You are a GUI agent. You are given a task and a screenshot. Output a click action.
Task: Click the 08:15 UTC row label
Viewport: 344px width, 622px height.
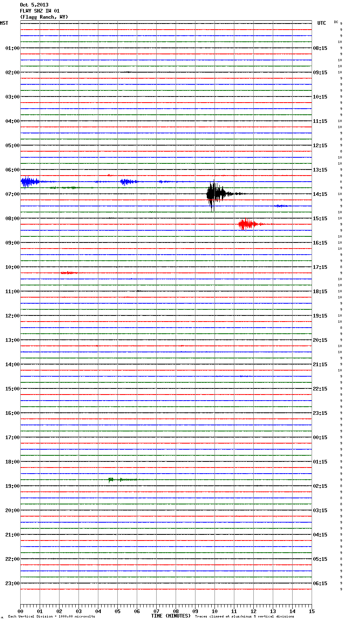[320, 48]
